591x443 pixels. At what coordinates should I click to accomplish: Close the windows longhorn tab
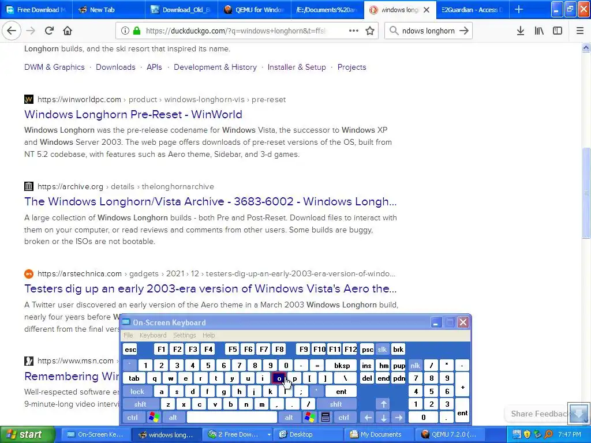pos(427,10)
